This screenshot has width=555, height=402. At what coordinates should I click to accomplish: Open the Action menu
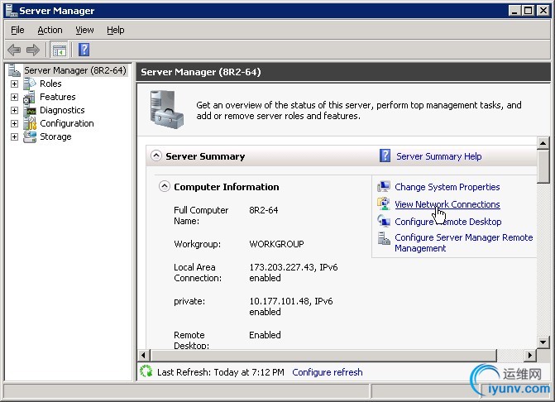click(x=50, y=30)
